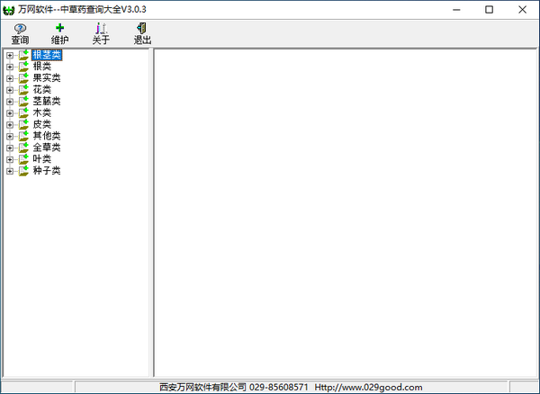Select the 茎藤类 category label
The image size is (540, 394).
(47, 101)
